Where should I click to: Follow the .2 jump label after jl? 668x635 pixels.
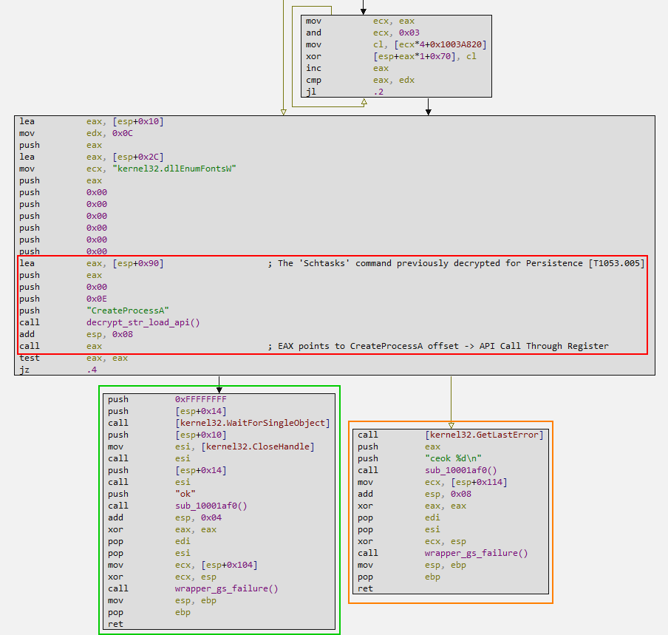pos(377,92)
